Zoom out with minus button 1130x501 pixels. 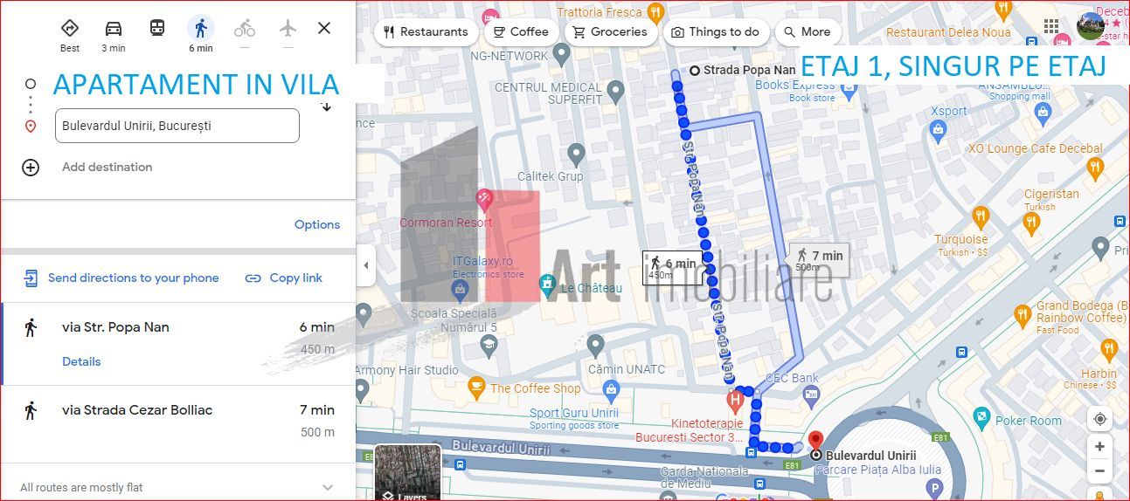[1099, 471]
